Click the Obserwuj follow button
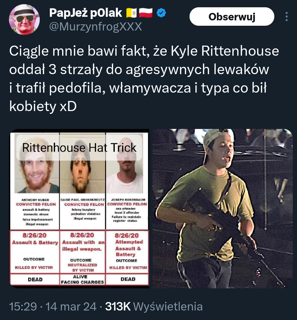 [x=232, y=17]
